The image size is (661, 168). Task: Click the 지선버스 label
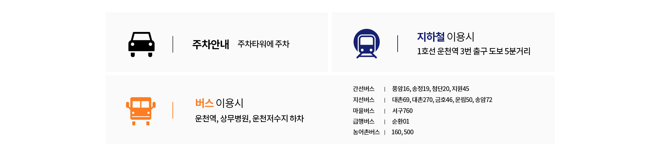pos(364,100)
